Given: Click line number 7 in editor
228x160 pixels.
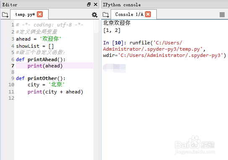Looking at the screenshot, I should click(x=13, y=66).
